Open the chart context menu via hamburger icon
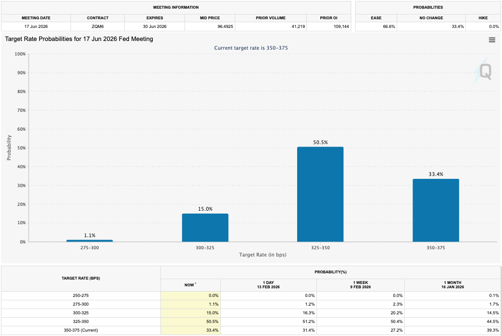 (x=492, y=40)
